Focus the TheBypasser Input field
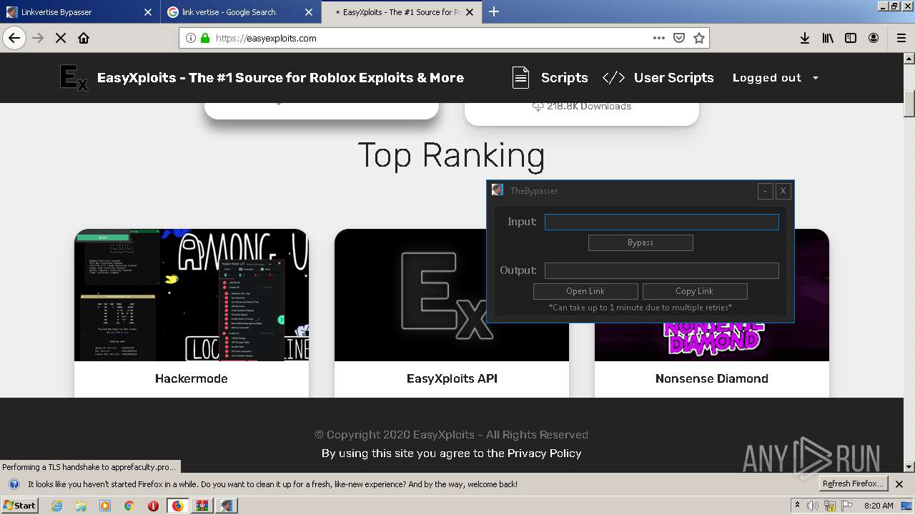The height and width of the screenshot is (515, 915). [x=662, y=222]
